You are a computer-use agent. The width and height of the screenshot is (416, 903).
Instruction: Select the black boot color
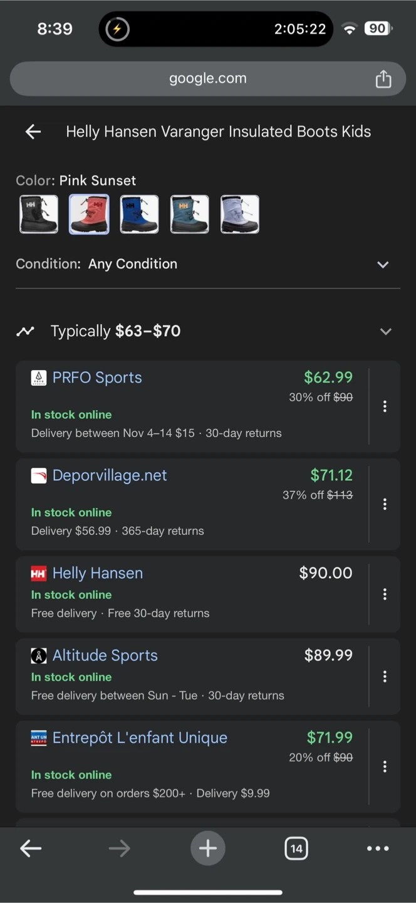click(x=39, y=214)
